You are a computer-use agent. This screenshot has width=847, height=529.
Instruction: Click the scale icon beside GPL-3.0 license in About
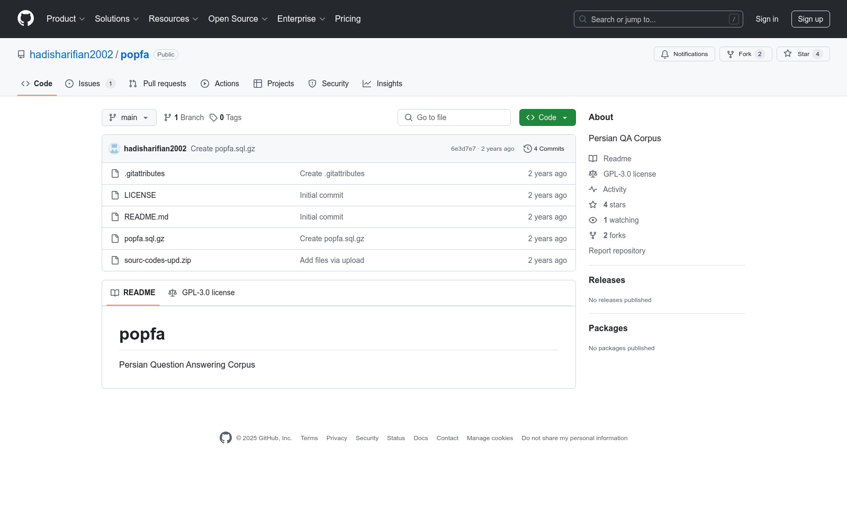pos(593,174)
